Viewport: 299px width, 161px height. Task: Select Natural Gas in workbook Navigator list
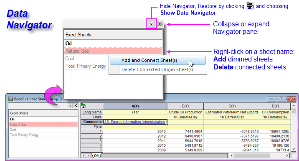[x=43, y=125]
